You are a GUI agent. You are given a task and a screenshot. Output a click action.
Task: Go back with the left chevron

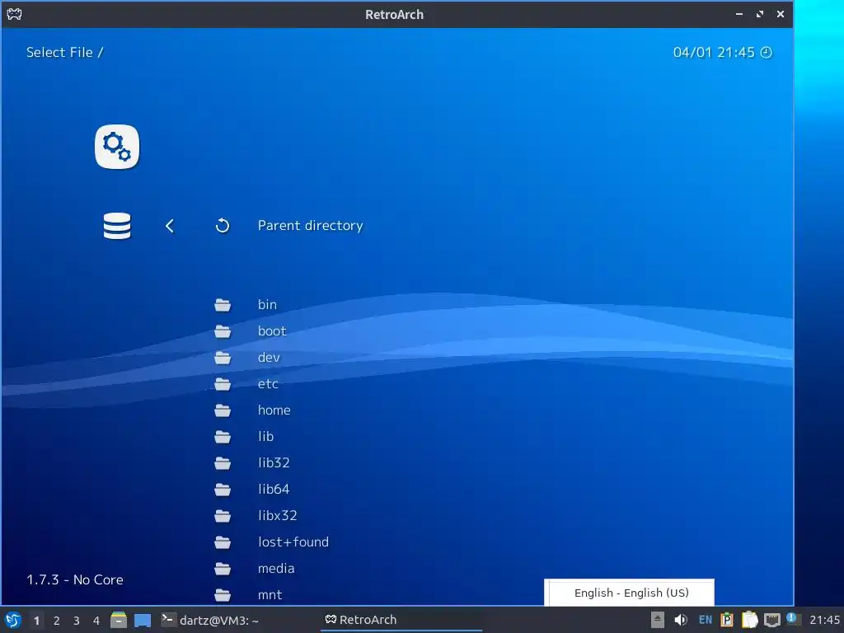170,226
